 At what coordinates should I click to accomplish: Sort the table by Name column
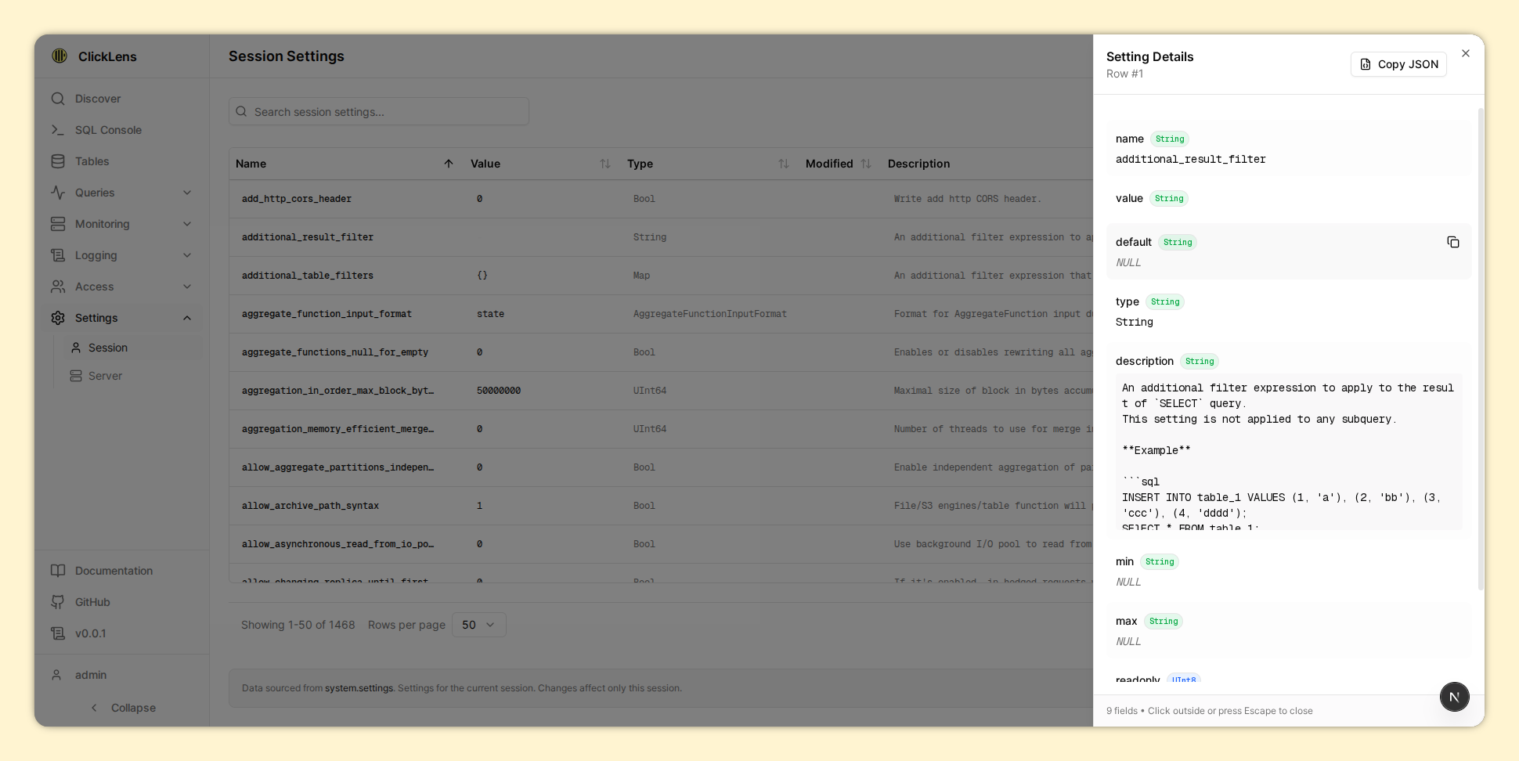448,164
